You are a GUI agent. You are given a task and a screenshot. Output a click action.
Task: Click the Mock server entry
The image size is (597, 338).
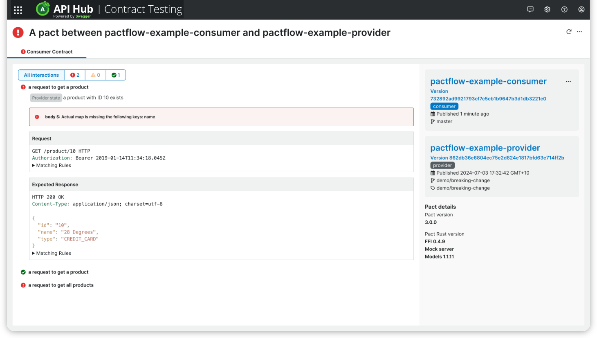439,249
